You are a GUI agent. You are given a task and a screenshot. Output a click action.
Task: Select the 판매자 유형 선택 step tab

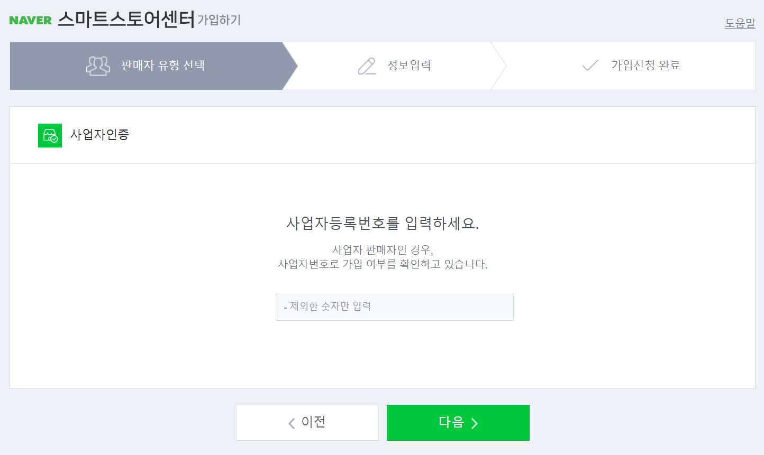153,66
